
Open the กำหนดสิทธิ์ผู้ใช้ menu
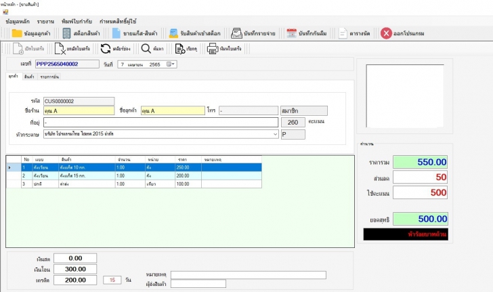pyautogui.click(x=118, y=22)
